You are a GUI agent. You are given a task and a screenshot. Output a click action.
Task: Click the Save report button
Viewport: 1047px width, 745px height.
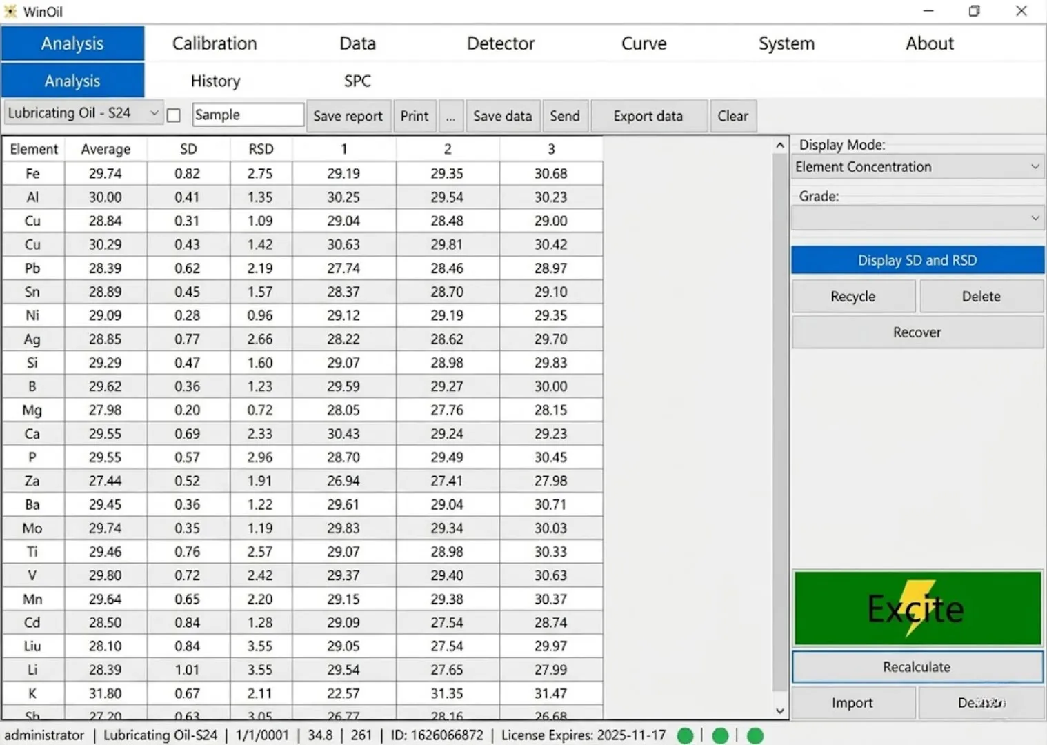tap(348, 116)
